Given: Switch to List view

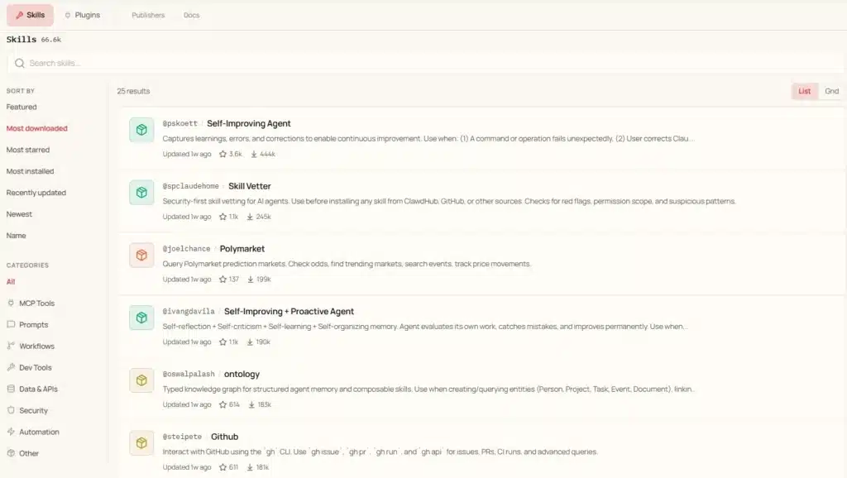Looking at the screenshot, I should [x=804, y=91].
